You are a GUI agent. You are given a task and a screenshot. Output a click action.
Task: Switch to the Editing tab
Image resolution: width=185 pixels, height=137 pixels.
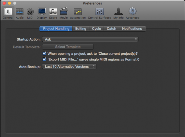(81, 29)
